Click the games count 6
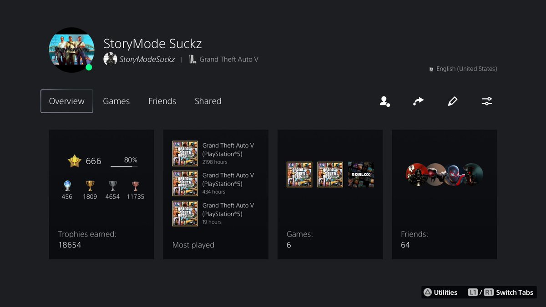The width and height of the screenshot is (546, 307). pos(289,245)
